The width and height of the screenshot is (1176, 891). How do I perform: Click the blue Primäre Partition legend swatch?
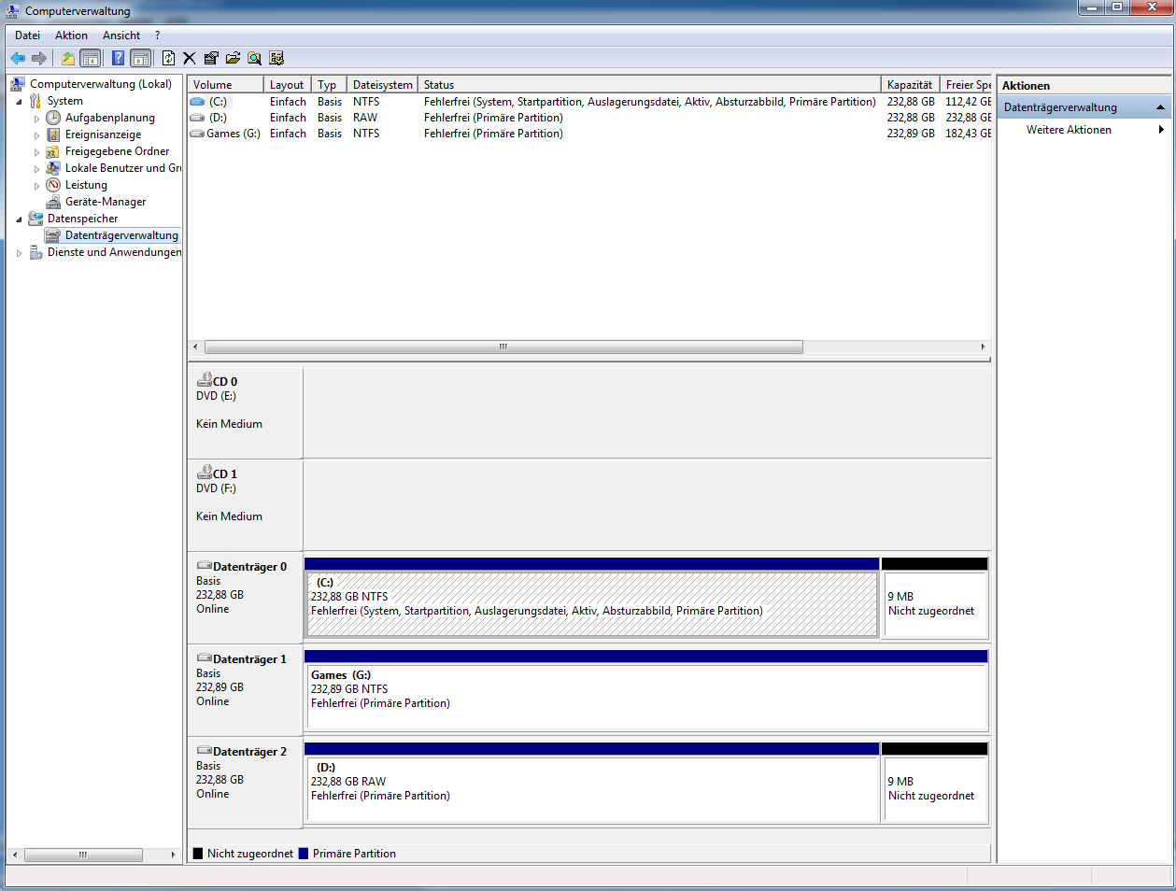304,854
